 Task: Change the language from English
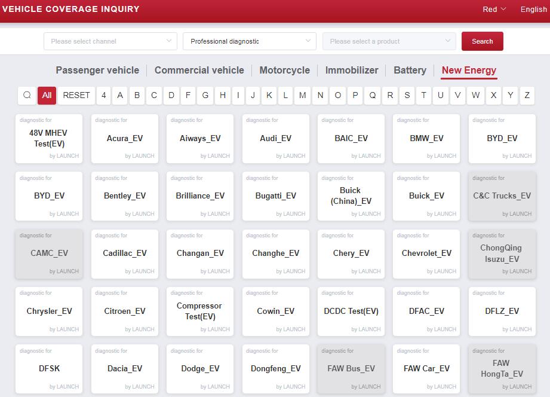click(533, 9)
